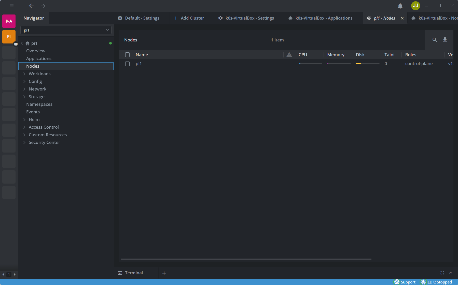Open the hamburger menu
The width and height of the screenshot is (458, 285).
11,6
